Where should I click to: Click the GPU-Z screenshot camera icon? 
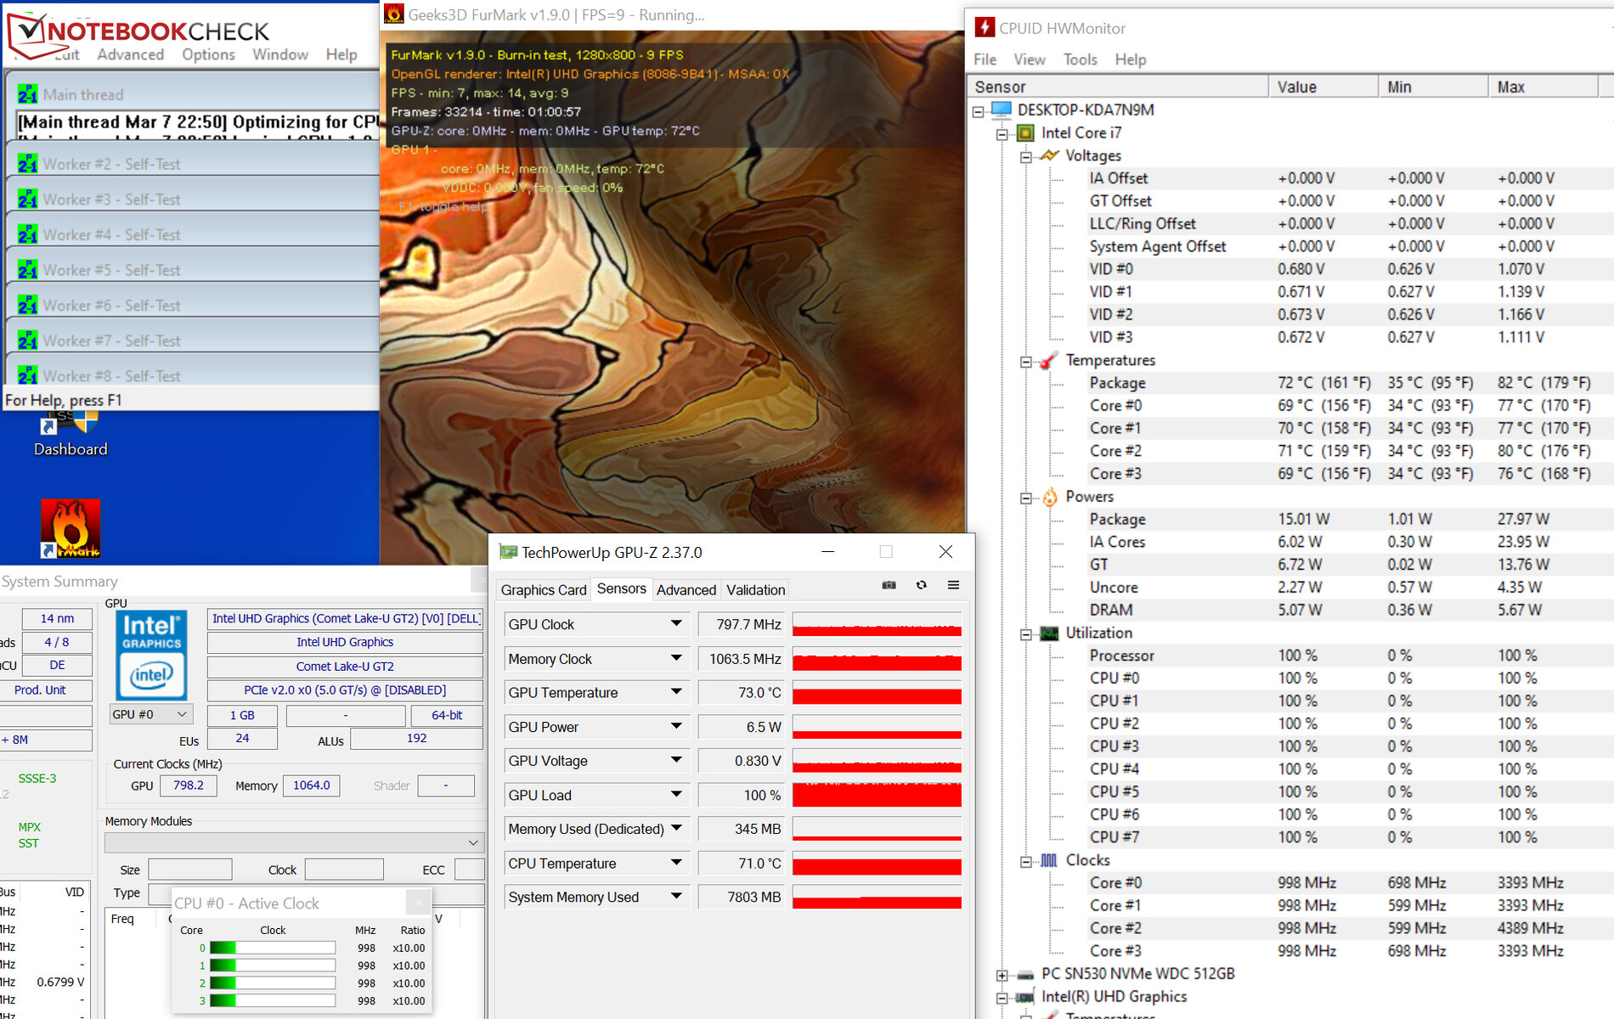tap(889, 585)
